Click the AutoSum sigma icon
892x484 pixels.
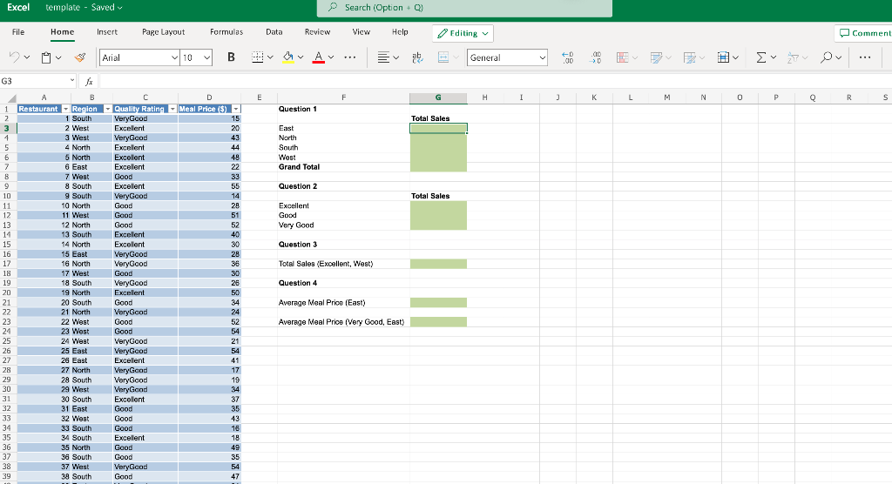(760, 57)
